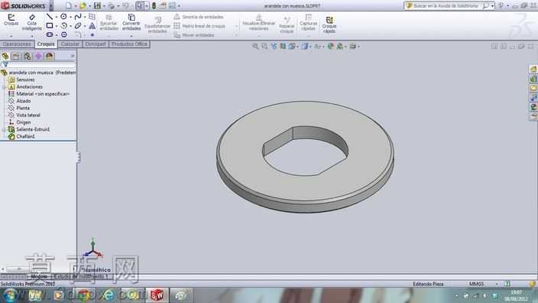Viewport: 538px width, 303px height.
Task: Select the Line sketch tool
Action: coord(50,17)
